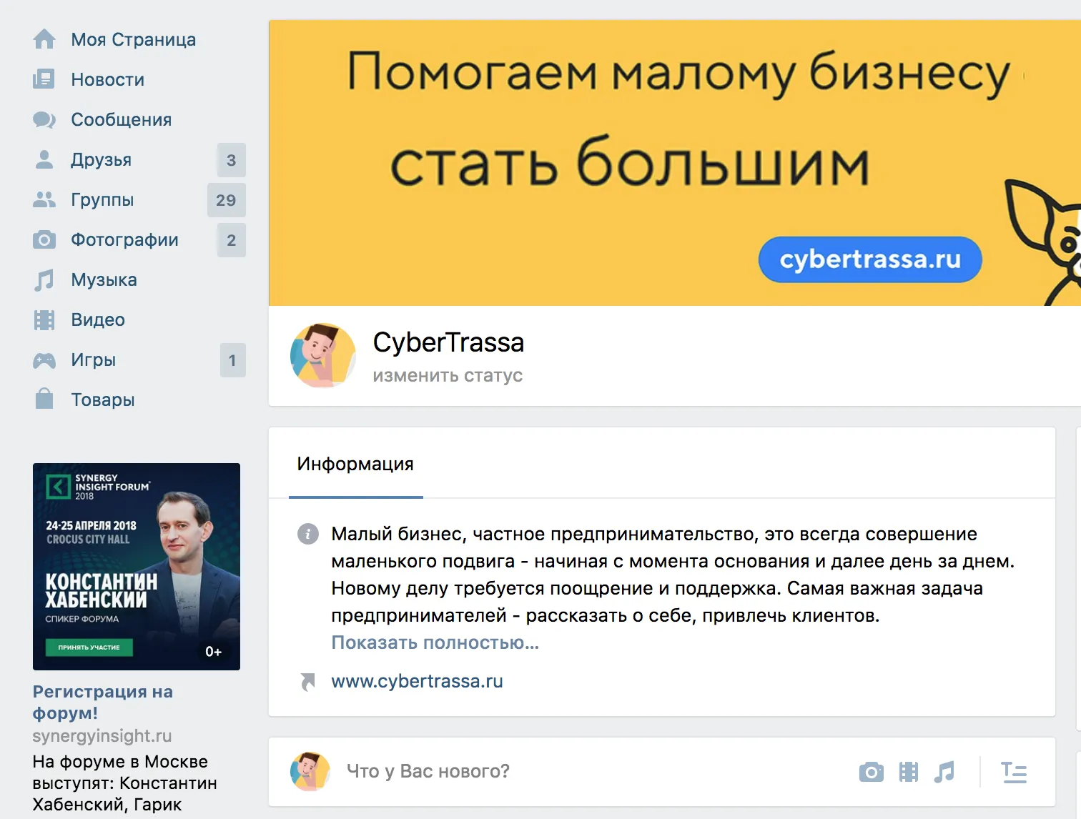Click the link arrow icon beside www.cybertrassa.ru
Viewport: 1081px width, 819px height.
click(308, 682)
